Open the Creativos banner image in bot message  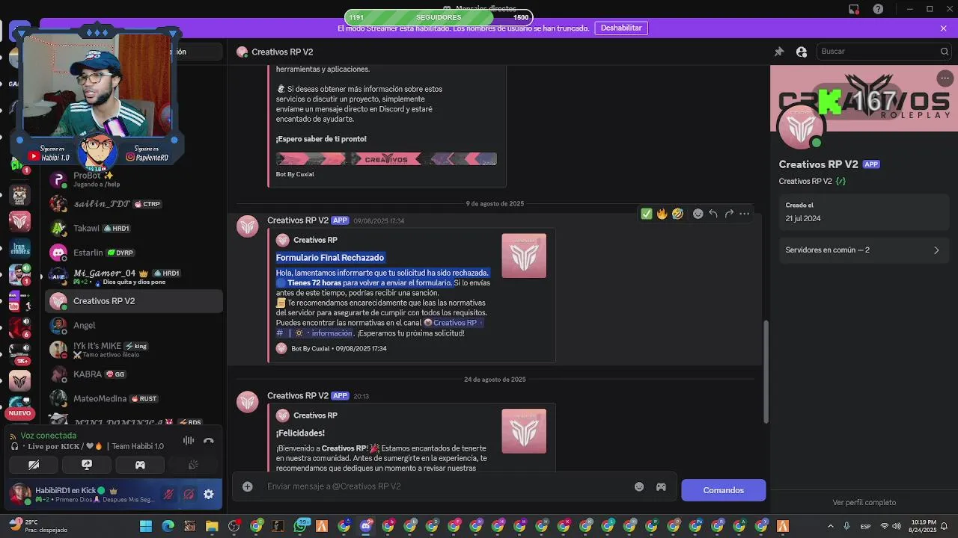[x=386, y=159]
